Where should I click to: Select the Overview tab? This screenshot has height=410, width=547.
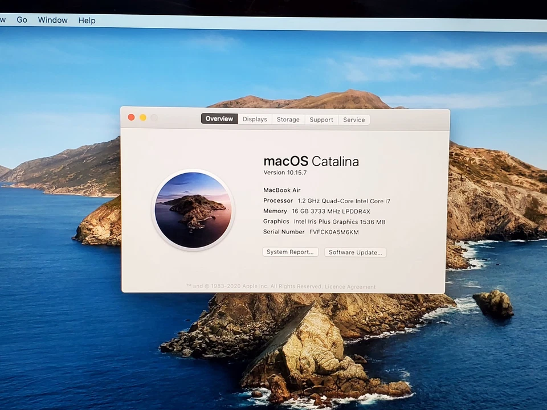(x=219, y=119)
